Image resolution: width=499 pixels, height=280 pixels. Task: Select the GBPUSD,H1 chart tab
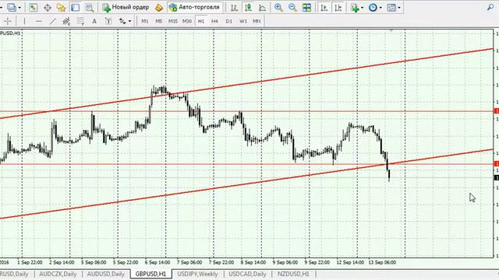click(150, 274)
